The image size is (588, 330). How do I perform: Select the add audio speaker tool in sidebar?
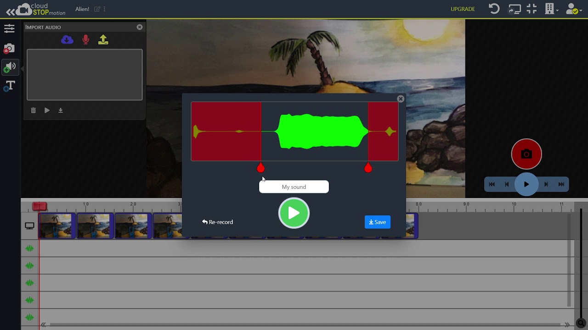[9, 67]
